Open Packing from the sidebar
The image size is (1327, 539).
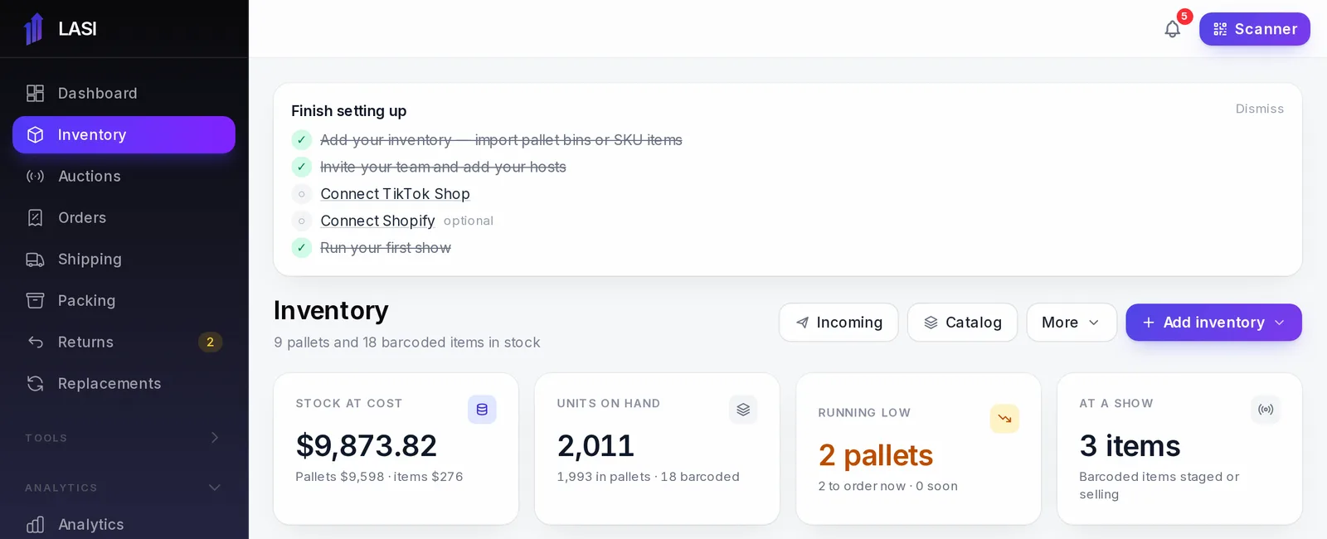point(124,301)
